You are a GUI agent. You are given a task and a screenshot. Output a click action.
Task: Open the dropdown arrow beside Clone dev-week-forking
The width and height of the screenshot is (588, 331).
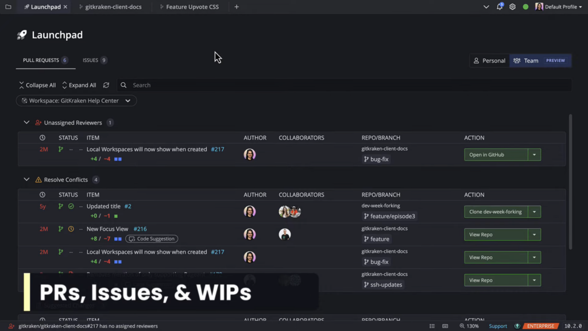535,211
